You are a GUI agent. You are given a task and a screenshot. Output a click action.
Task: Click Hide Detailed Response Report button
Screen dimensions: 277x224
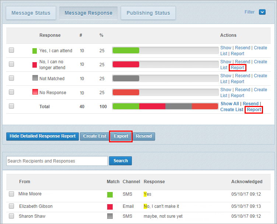(43, 136)
